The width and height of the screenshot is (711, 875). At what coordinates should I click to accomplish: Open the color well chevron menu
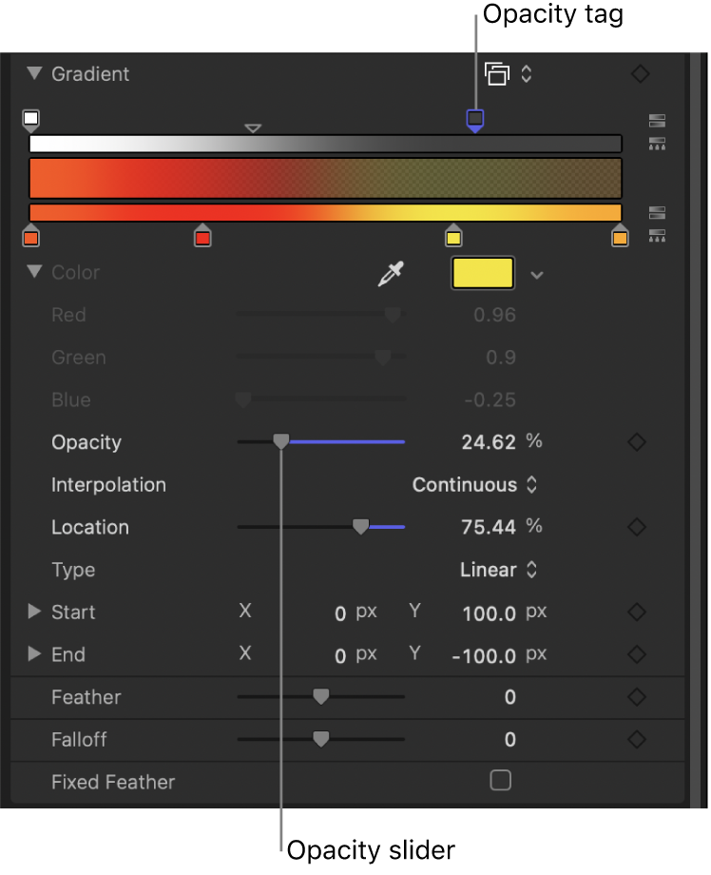pyautogui.click(x=537, y=275)
